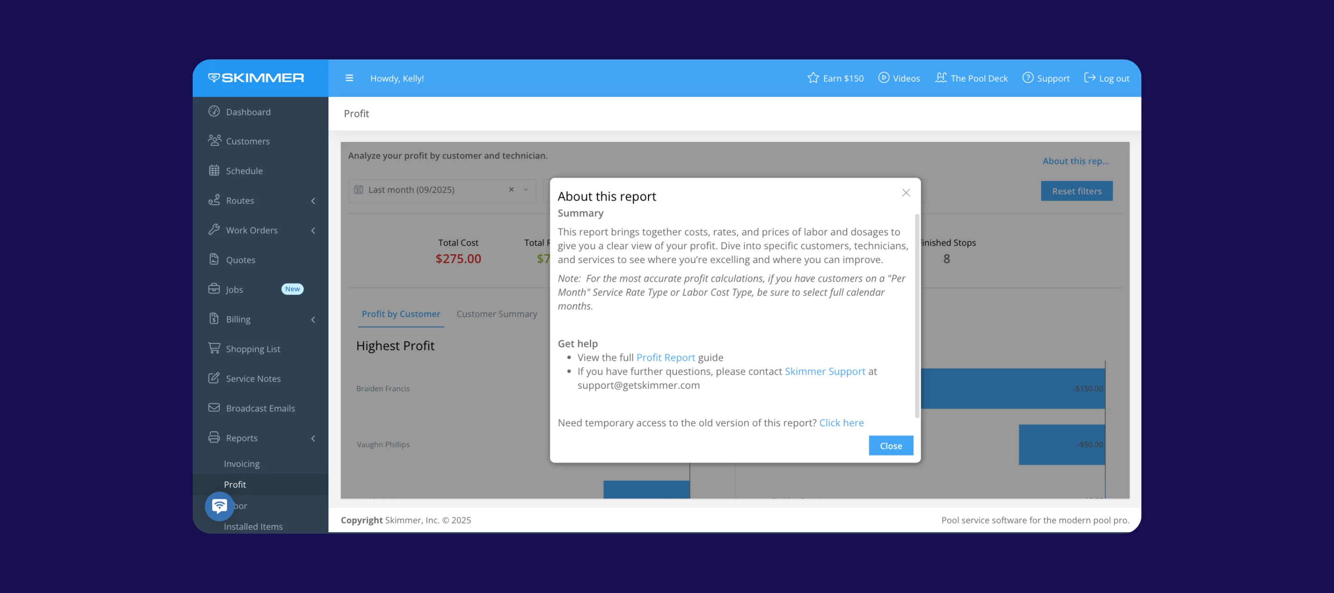1334x593 pixels.
Task: Click the dialog's vertical scrollbar
Action: (x=917, y=316)
